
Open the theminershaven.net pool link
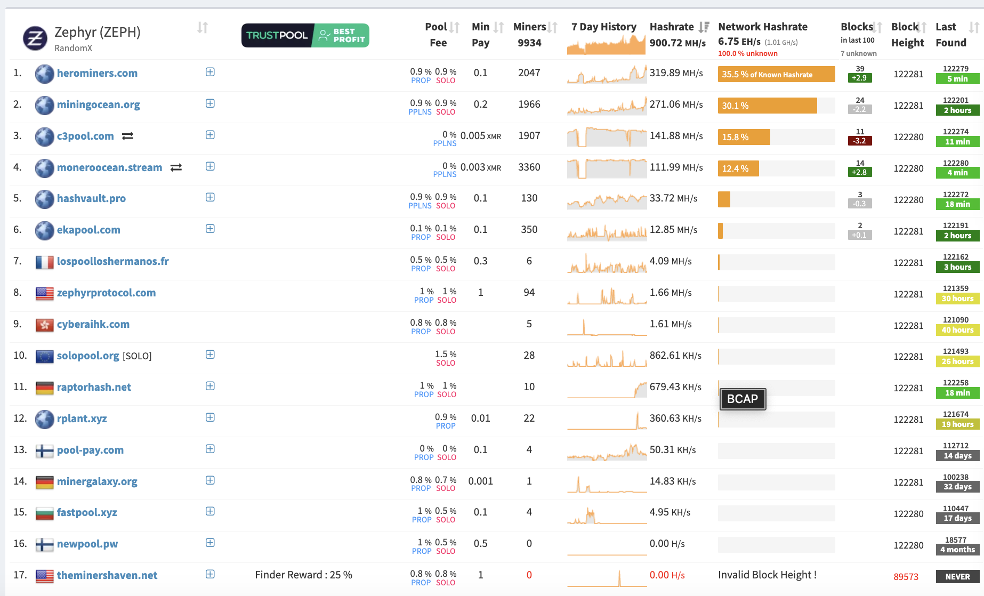click(107, 575)
